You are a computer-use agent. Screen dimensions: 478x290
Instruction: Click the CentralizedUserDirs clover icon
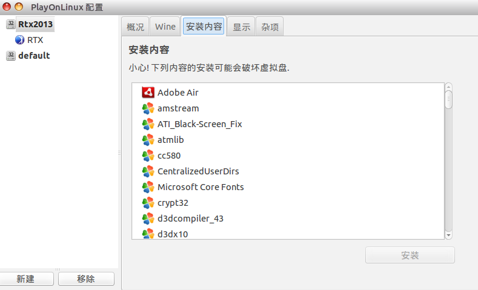[148, 171]
